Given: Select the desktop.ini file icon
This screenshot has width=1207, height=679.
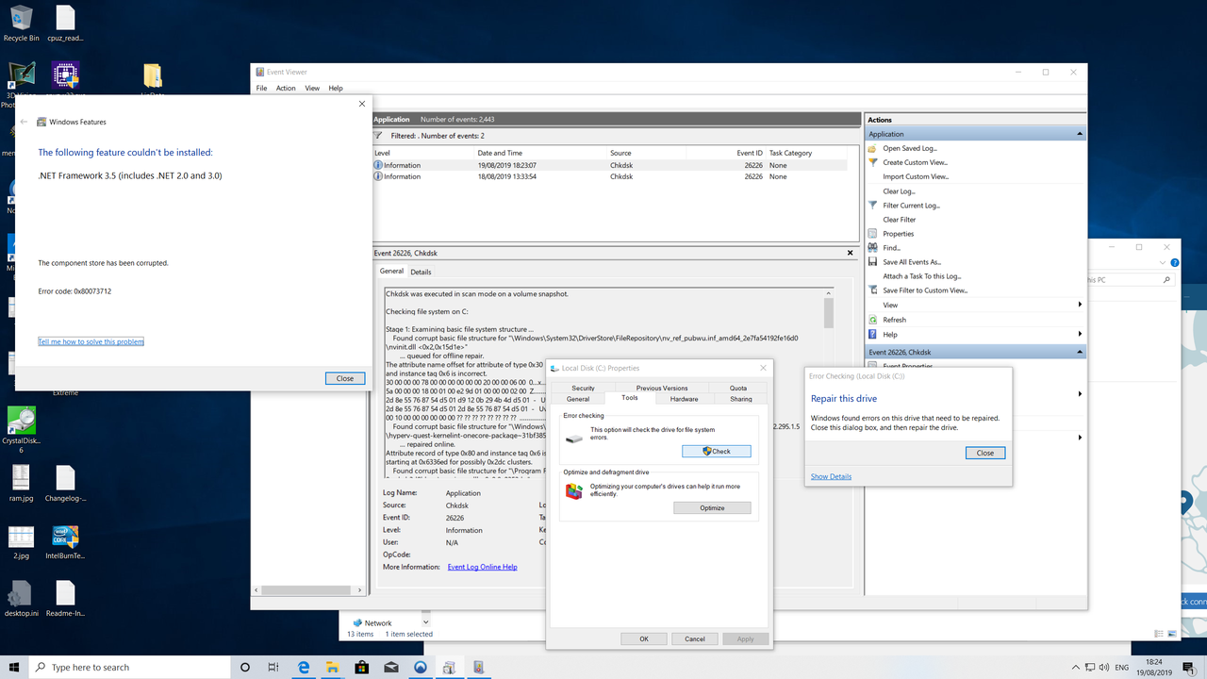Looking at the screenshot, I should 21,599.
